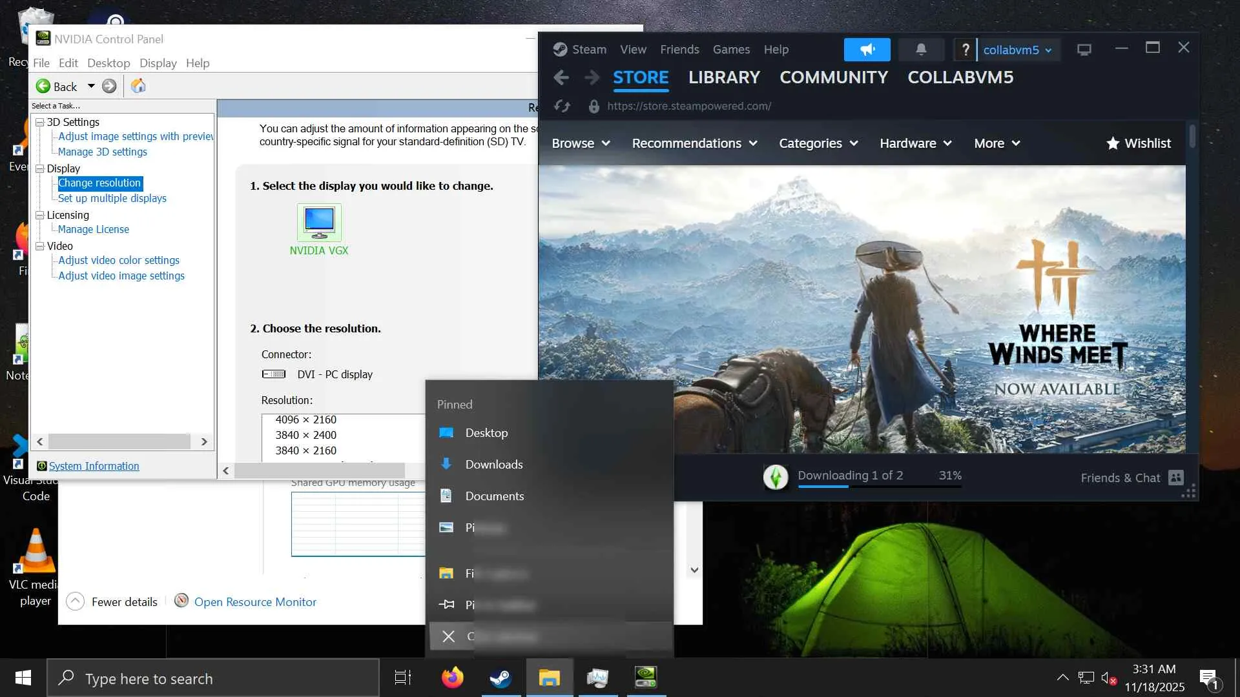Click the System Information link

tap(94, 466)
